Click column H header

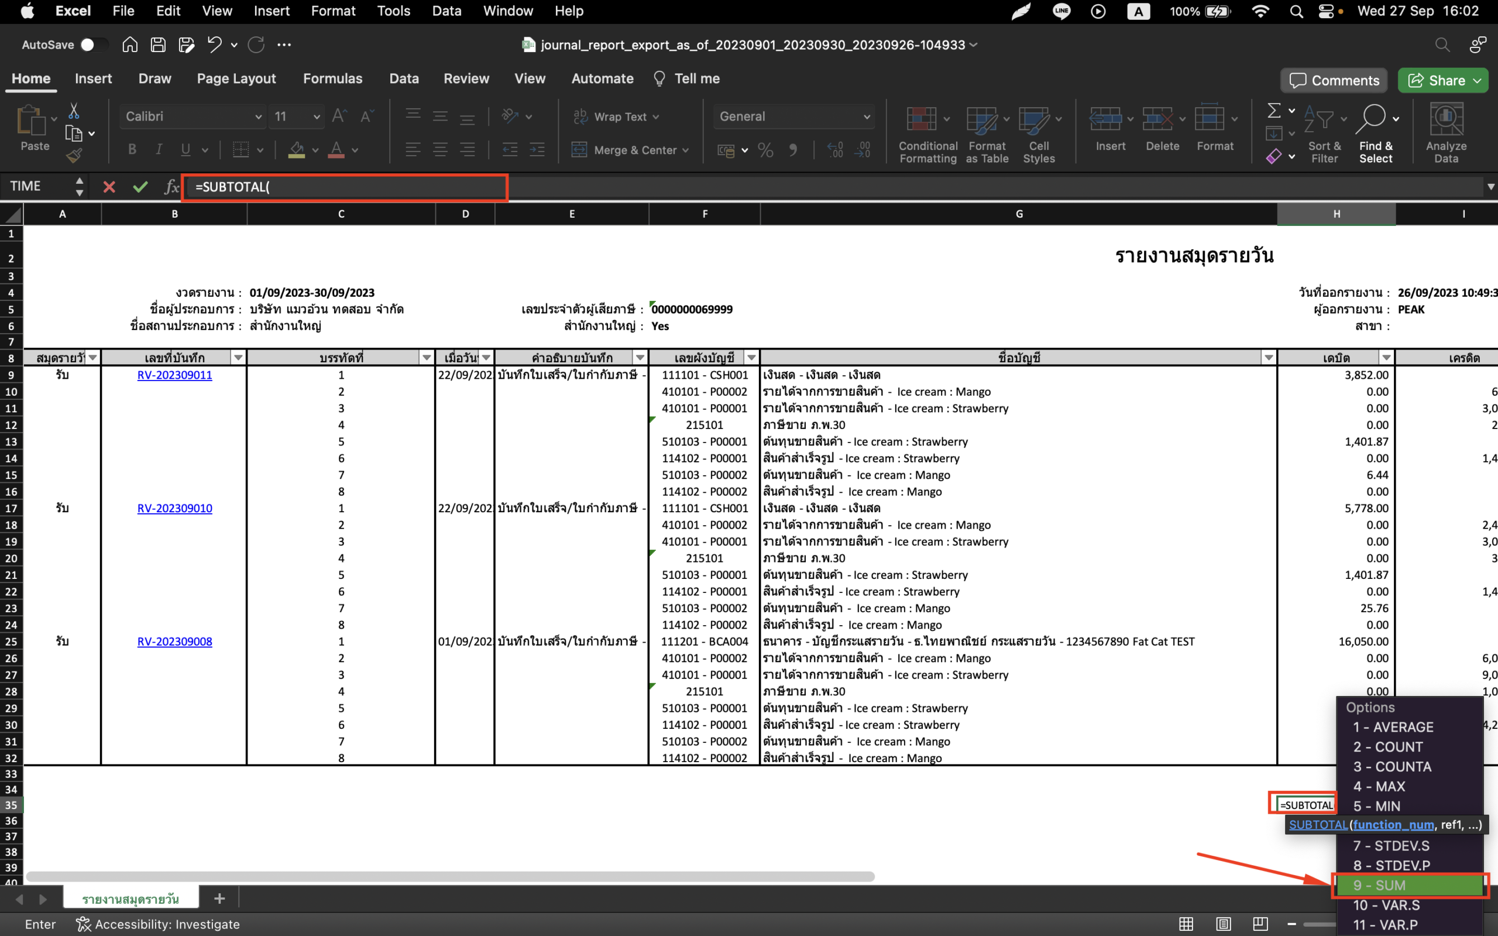click(x=1336, y=214)
